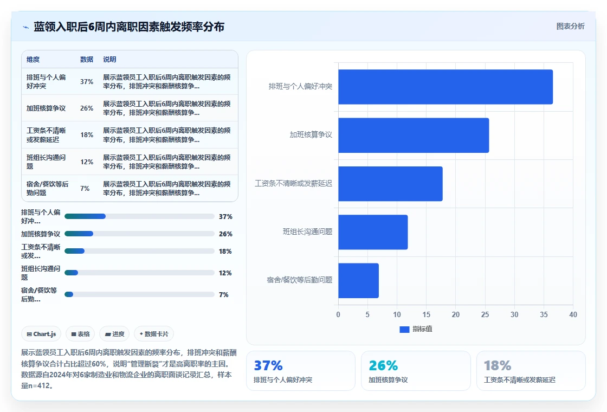The image size is (607, 412).
Task: Select the 进度 tag chip
Action: [114, 334]
